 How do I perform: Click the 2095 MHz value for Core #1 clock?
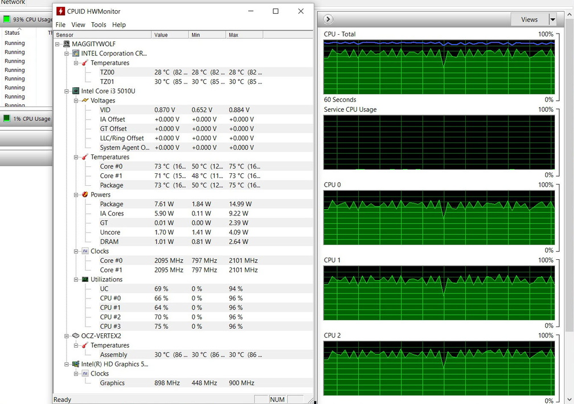click(169, 270)
